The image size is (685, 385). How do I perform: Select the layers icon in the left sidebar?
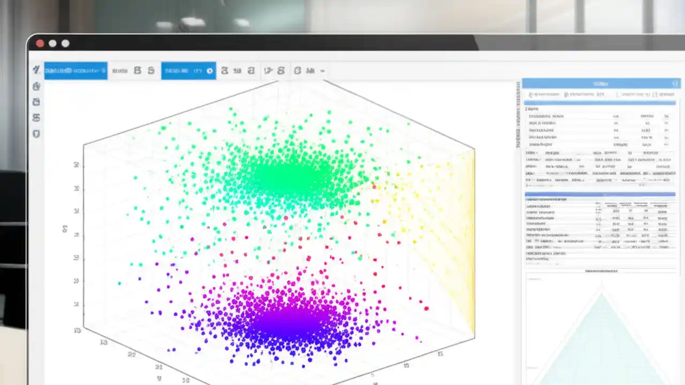[x=36, y=117]
